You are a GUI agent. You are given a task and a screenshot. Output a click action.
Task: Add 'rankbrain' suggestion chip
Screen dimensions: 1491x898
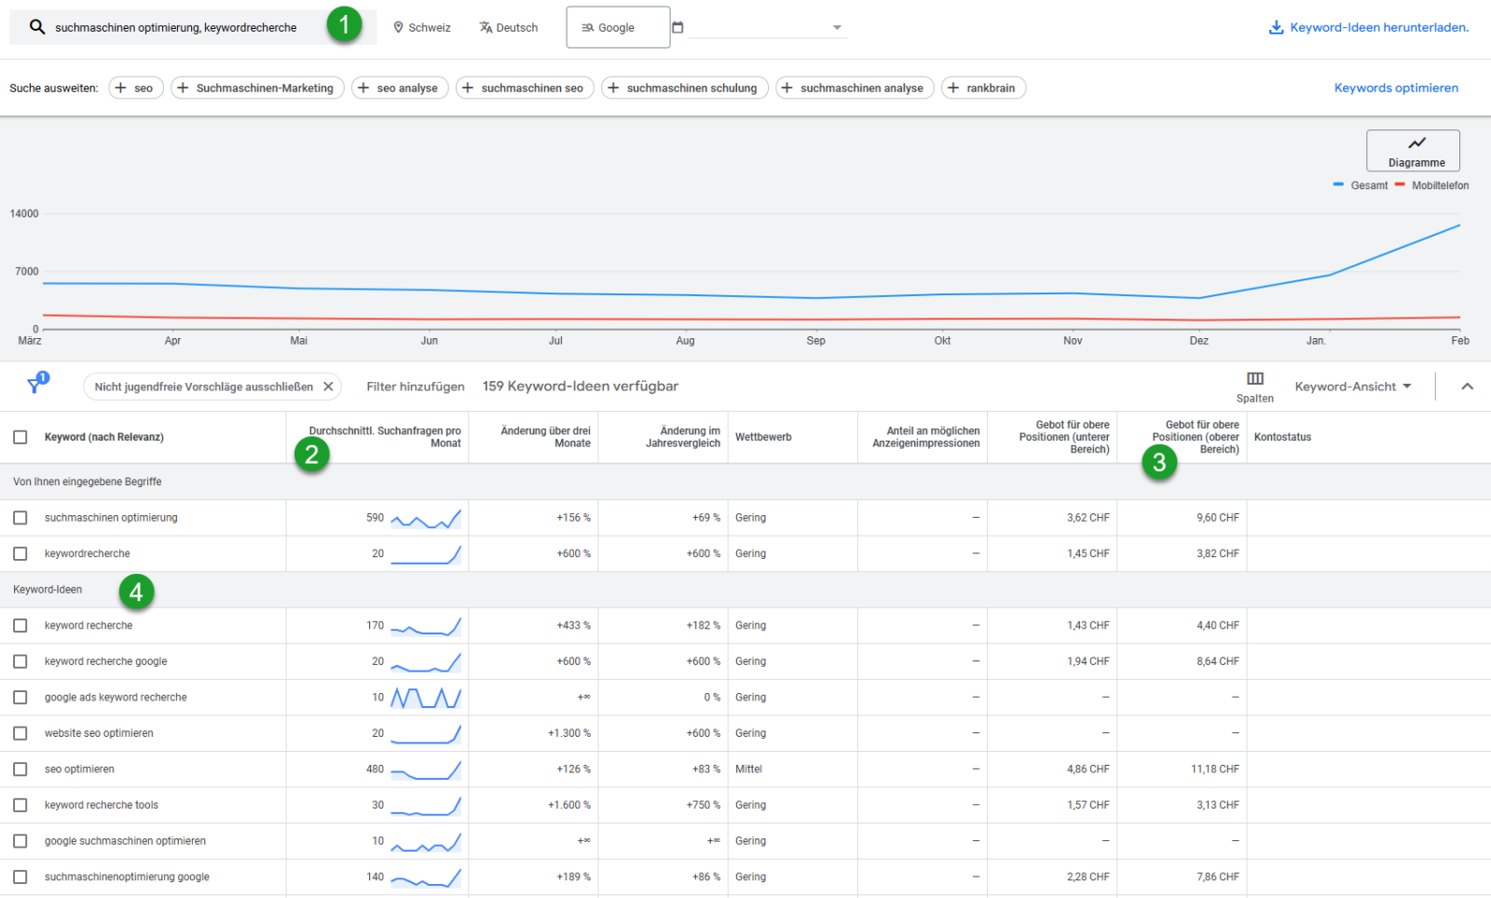point(984,88)
